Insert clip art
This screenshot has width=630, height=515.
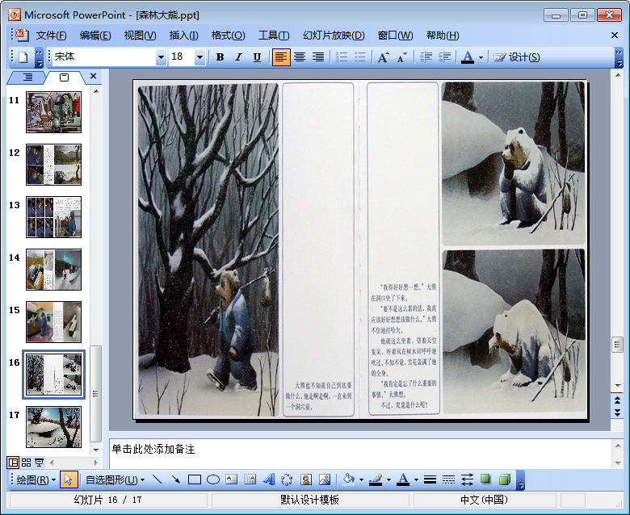click(x=306, y=479)
